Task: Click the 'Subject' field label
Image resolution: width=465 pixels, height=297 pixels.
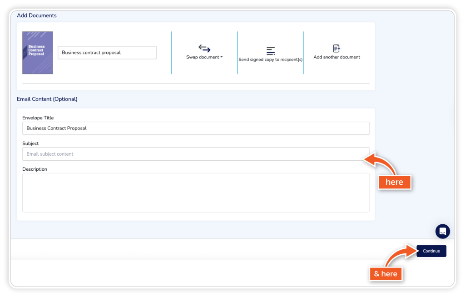Action: [30, 144]
